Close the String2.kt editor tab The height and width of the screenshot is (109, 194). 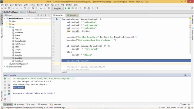64,15
